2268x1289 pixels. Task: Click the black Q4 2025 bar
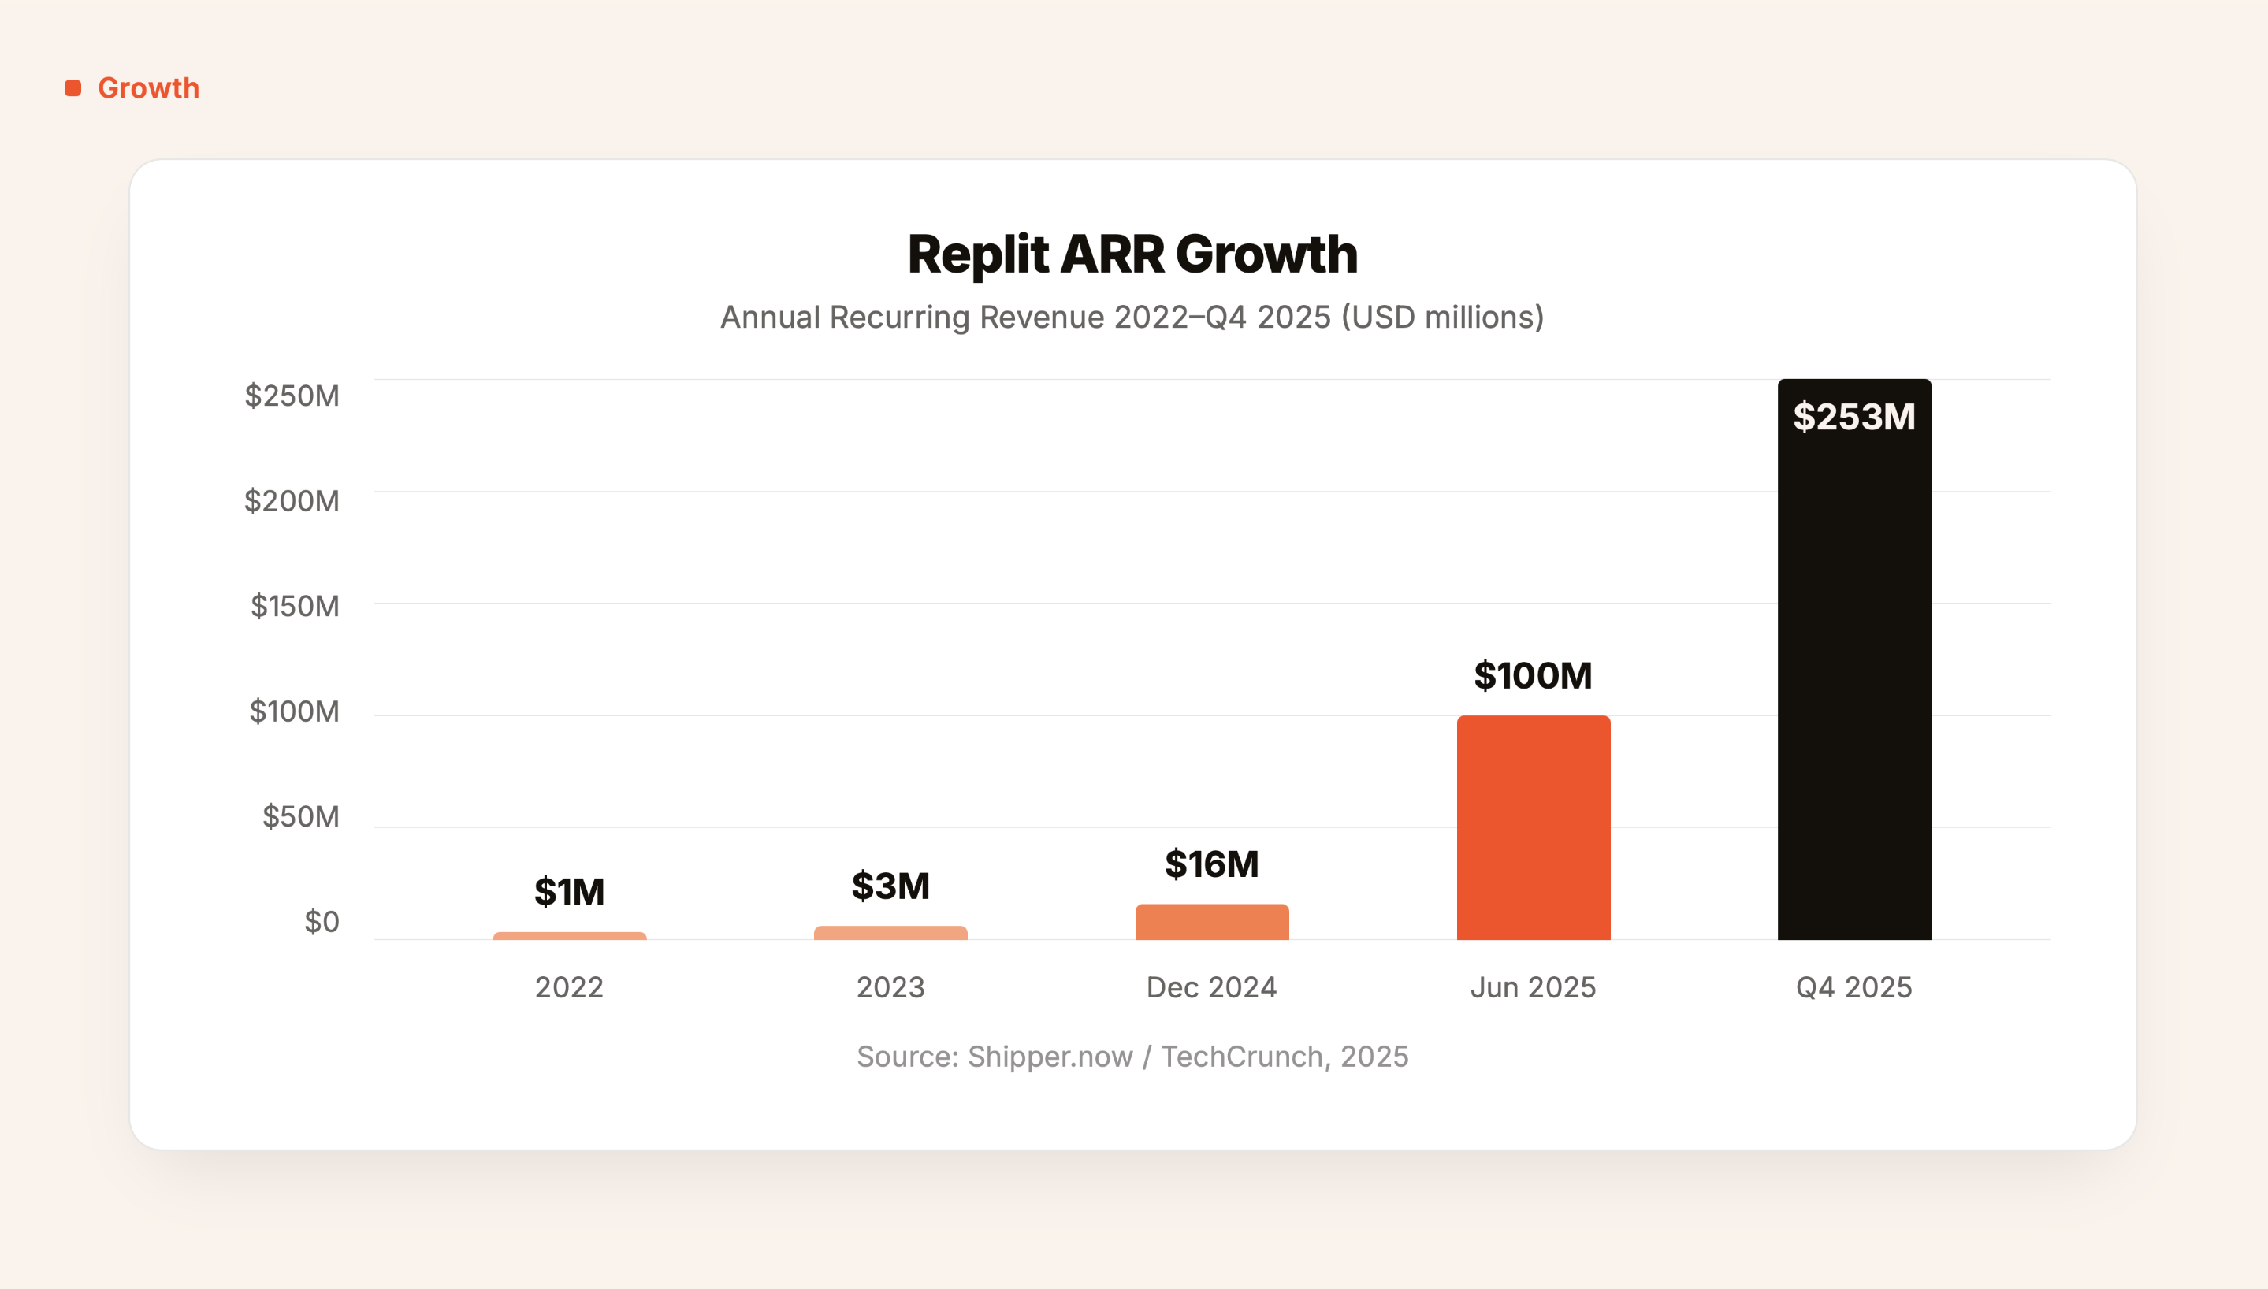click(1854, 659)
